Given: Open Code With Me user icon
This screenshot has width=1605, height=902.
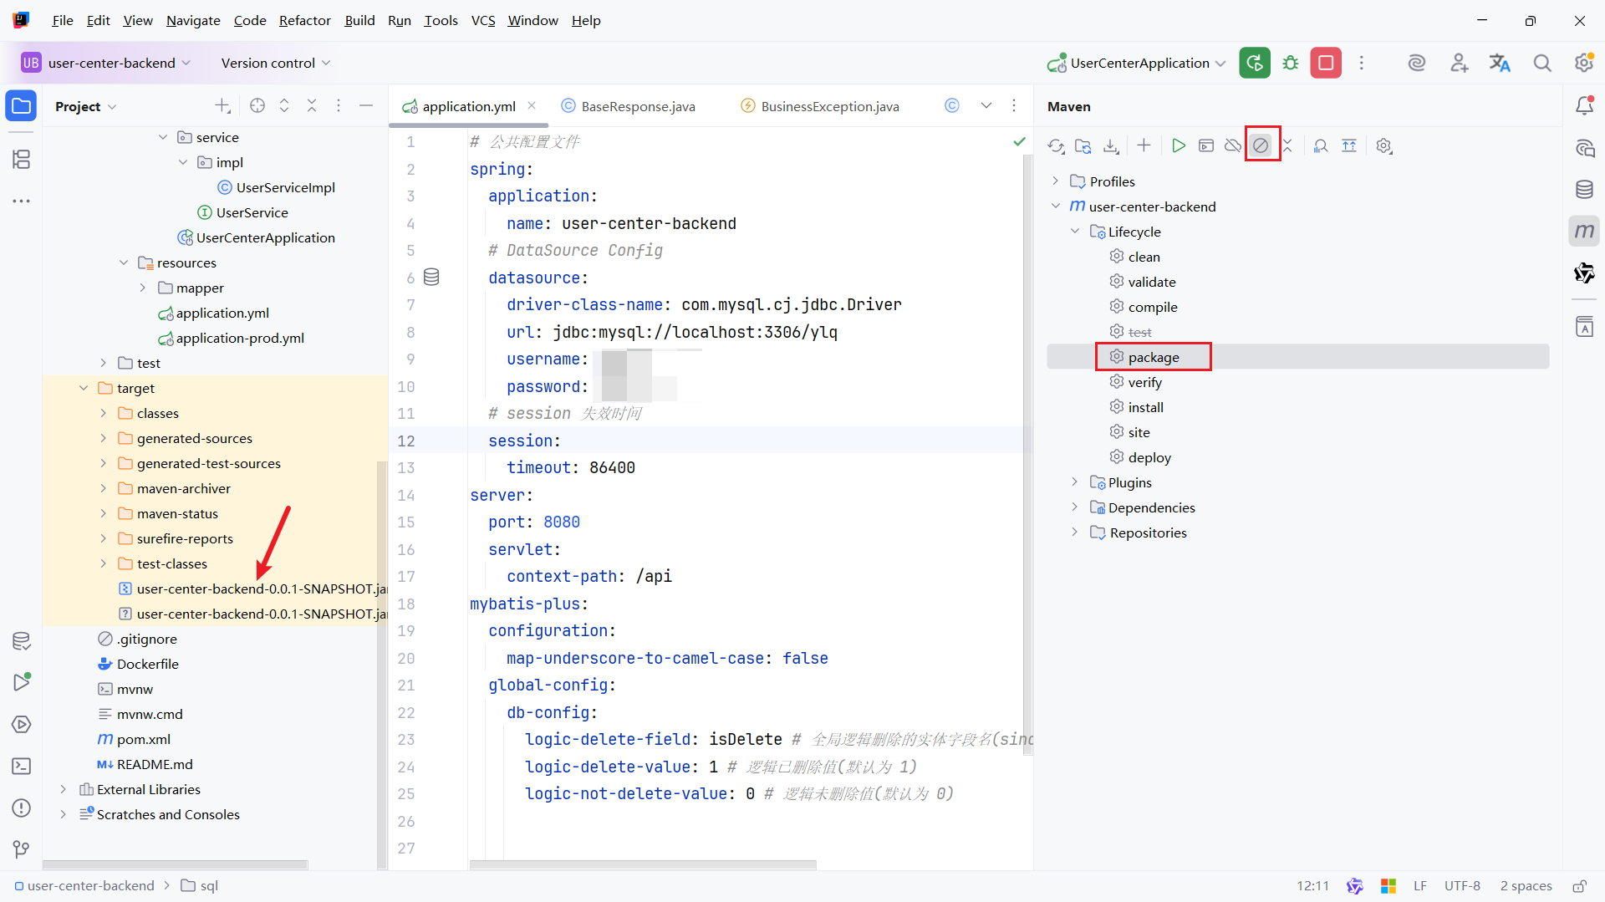Looking at the screenshot, I should coord(1460,63).
